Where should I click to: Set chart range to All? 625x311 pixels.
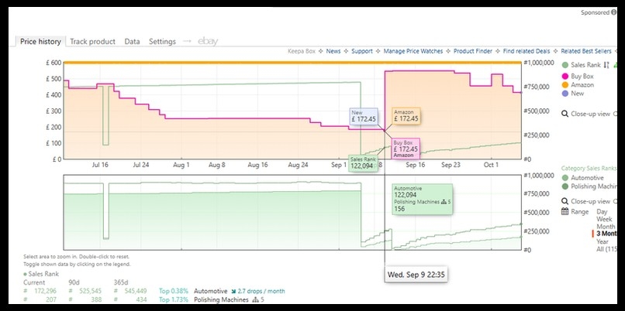(x=606, y=249)
